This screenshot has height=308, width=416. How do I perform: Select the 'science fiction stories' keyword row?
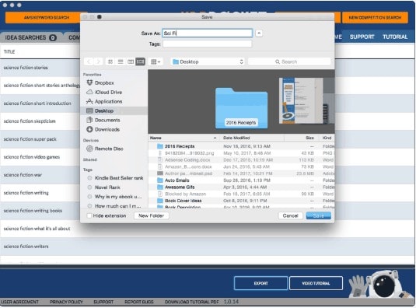[40, 68]
